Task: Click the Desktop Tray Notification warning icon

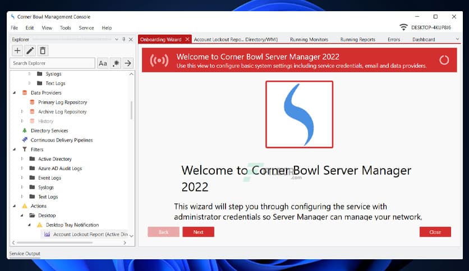Action: (39, 225)
